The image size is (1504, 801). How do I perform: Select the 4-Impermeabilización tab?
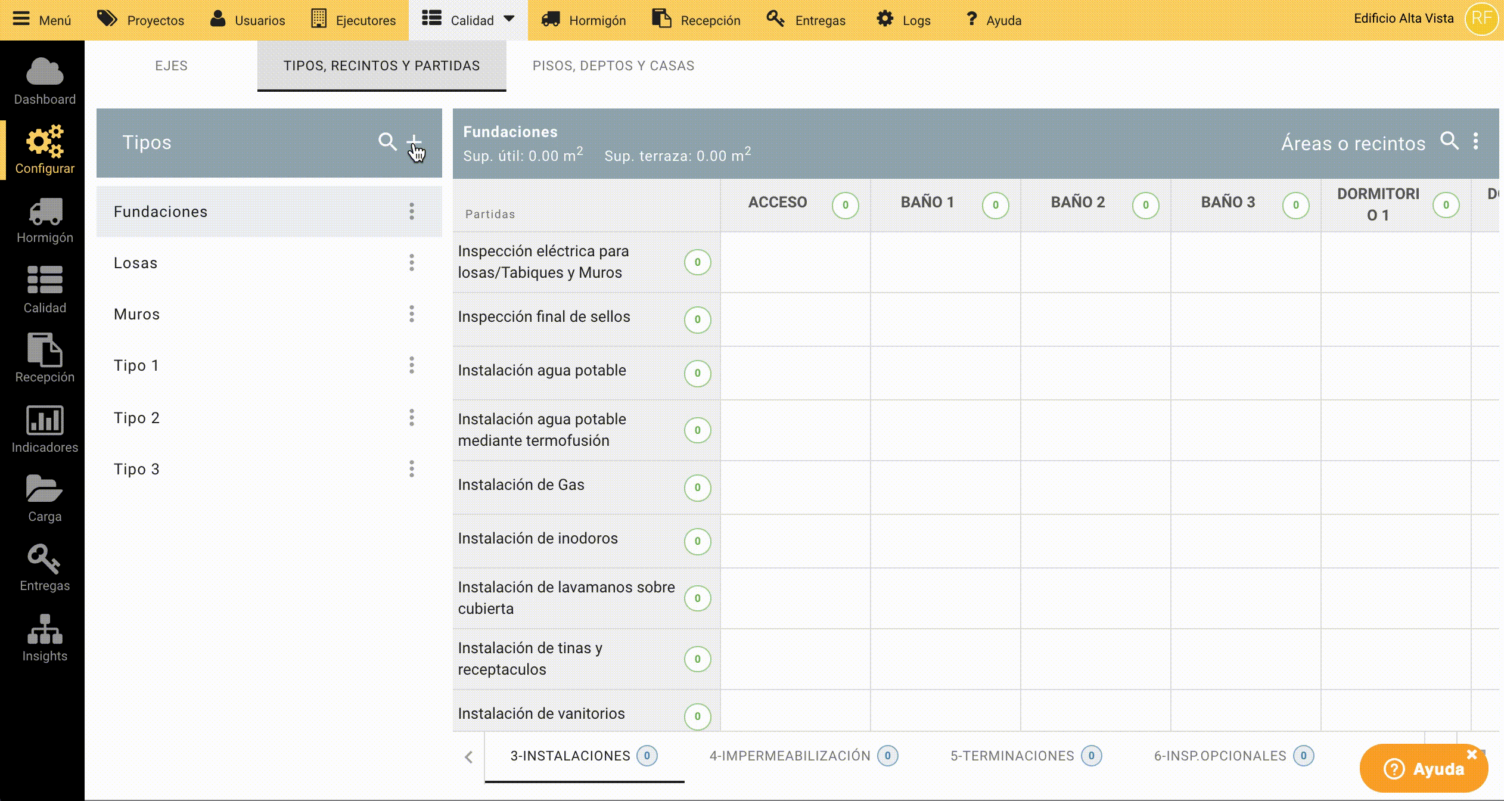(x=790, y=756)
